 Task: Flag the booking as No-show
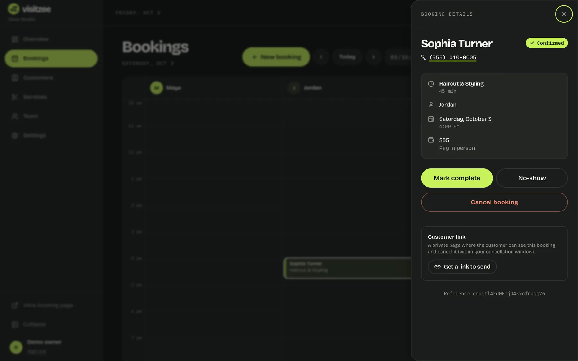click(x=532, y=178)
